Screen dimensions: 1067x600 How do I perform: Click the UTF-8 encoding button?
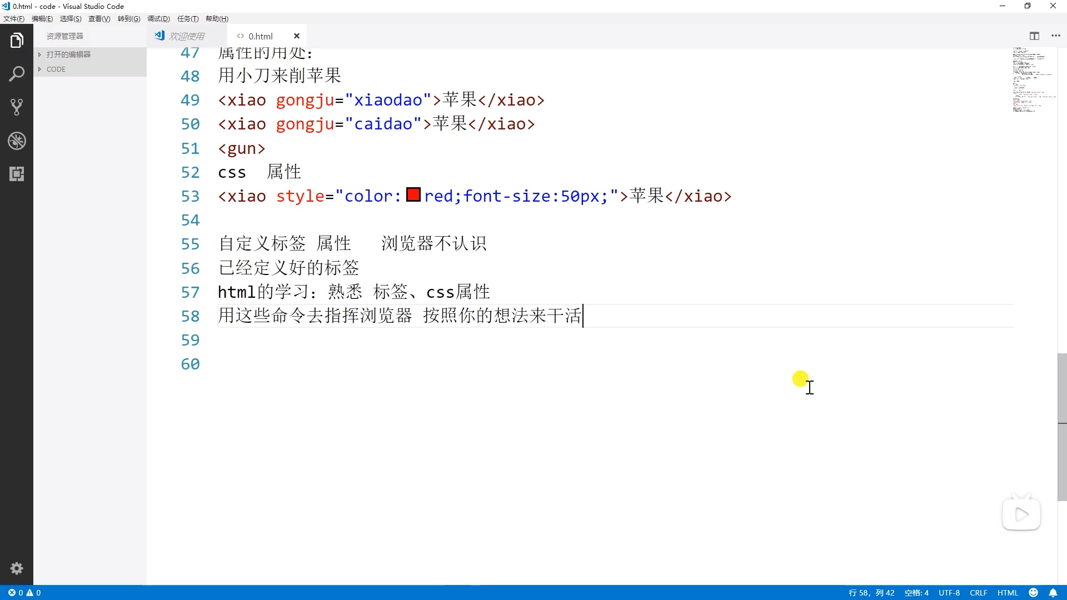pos(949,593)
